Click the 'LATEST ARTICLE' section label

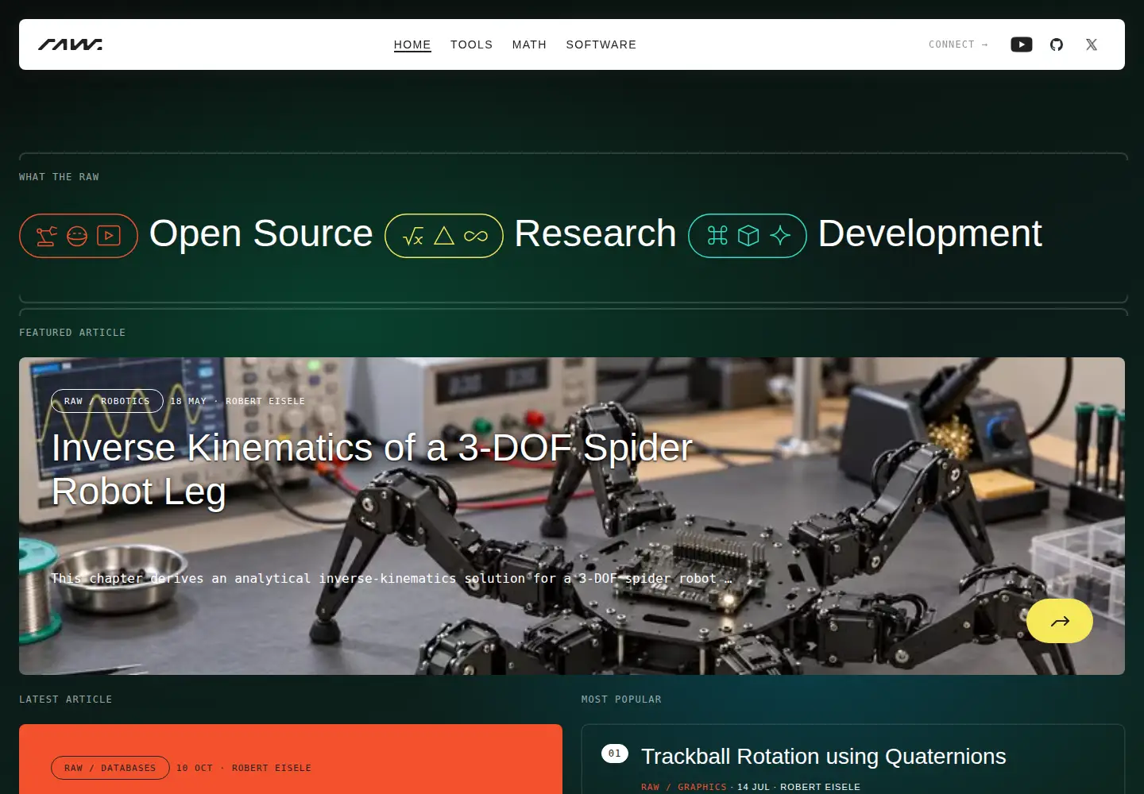click(x=66, y=700)
